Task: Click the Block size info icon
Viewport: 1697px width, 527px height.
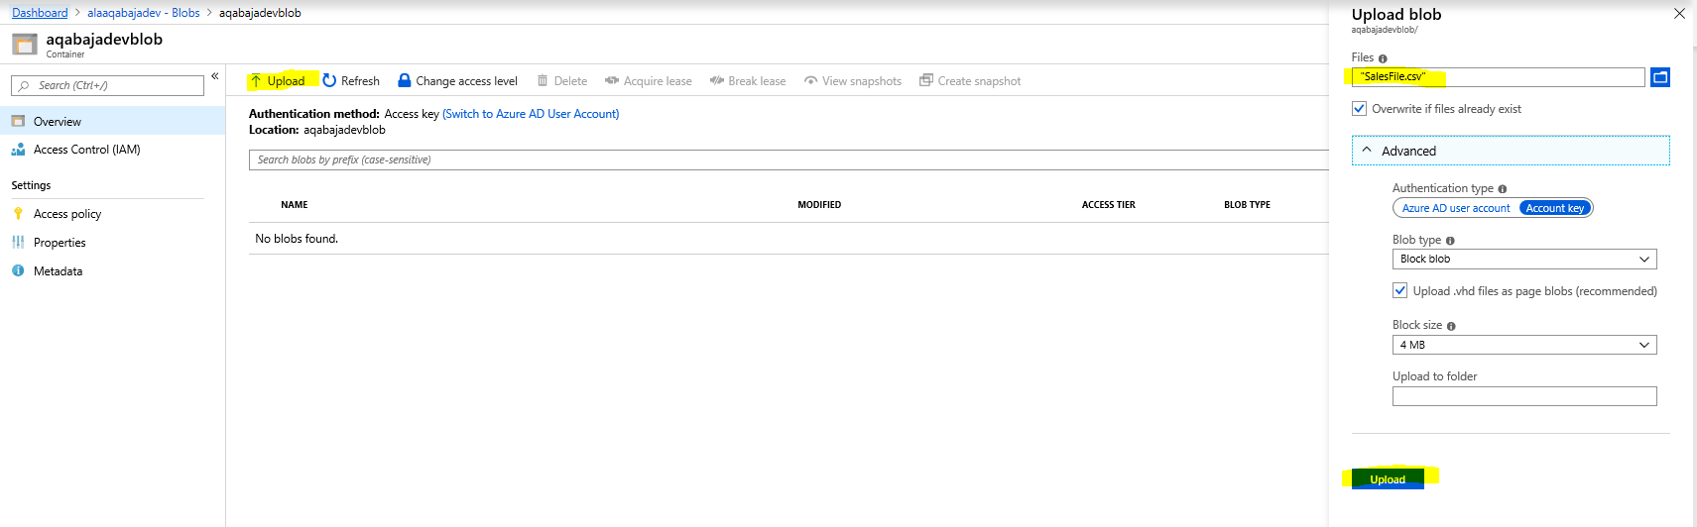Action: pyautogui.click(x=1451, y=326)
